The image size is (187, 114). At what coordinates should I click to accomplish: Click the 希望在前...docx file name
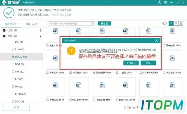(x=174, y=72)
